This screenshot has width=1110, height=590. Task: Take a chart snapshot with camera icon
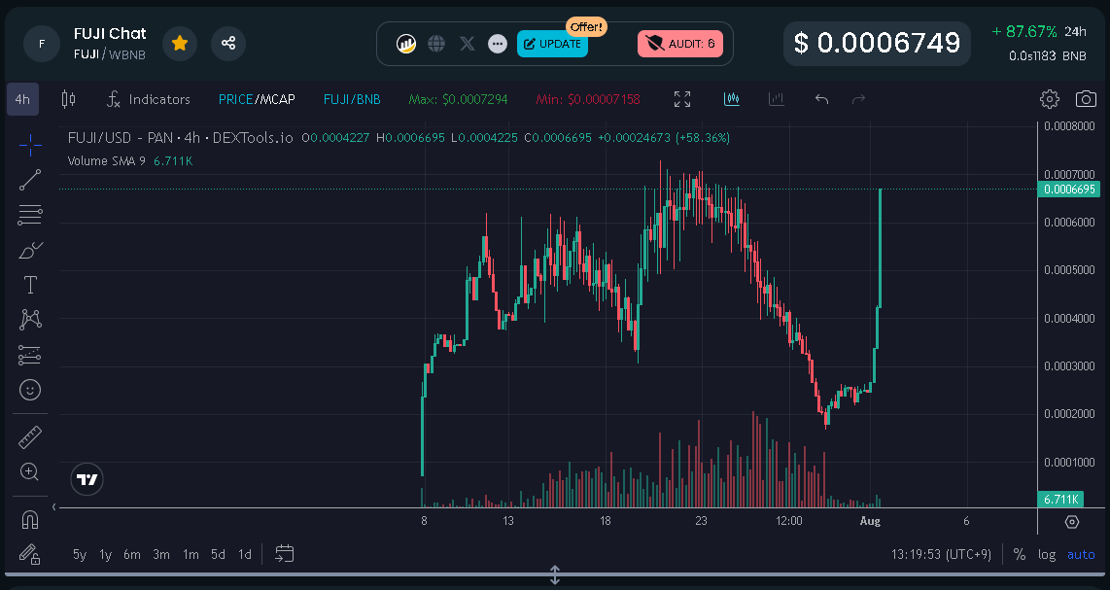click(x=1086, y=99)
